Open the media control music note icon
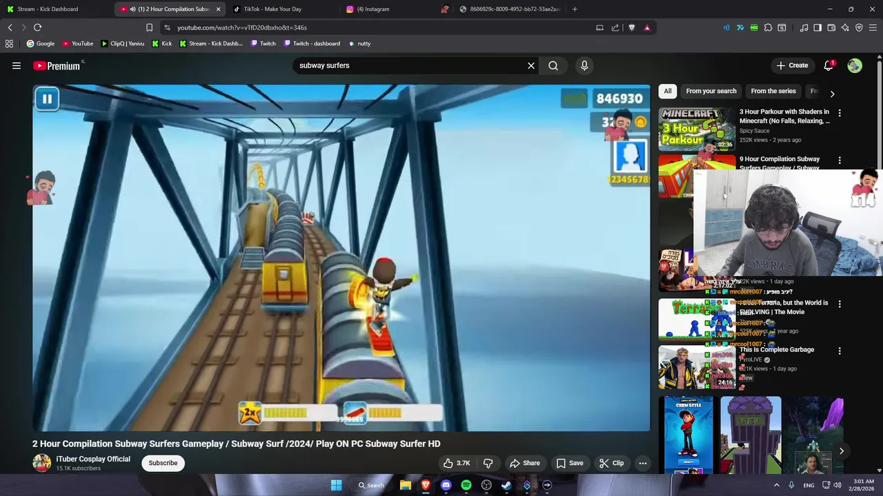The image size is (883, 496). tap(804, 28)
